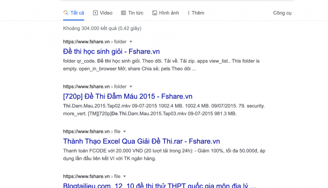This screenshot has width=328, height=188.
Task: Expand the arrow for the Đề Thi Đẫm Máu URL
Action: coord(131,87)
